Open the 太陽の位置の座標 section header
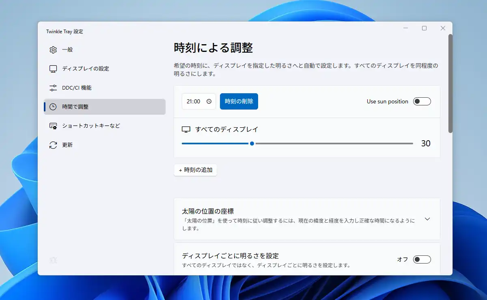 point(208,211)
